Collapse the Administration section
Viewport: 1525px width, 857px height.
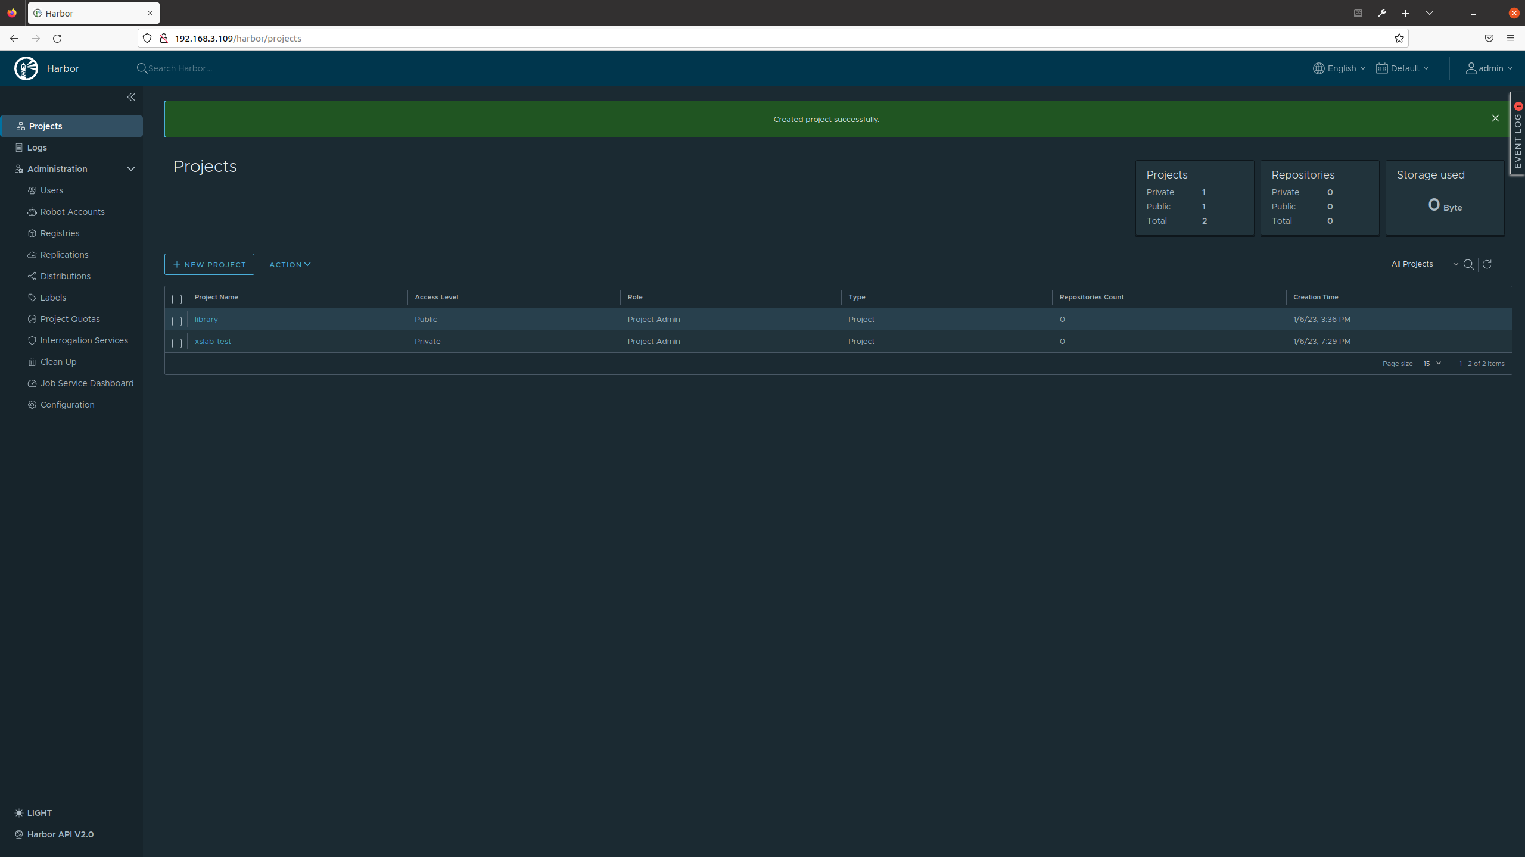[131, 169]
